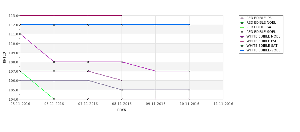The width and height of the screenshot is (300, 132).
Task: Click the 104.0 data point on 06-11-2016
Action: coord(54,99)
